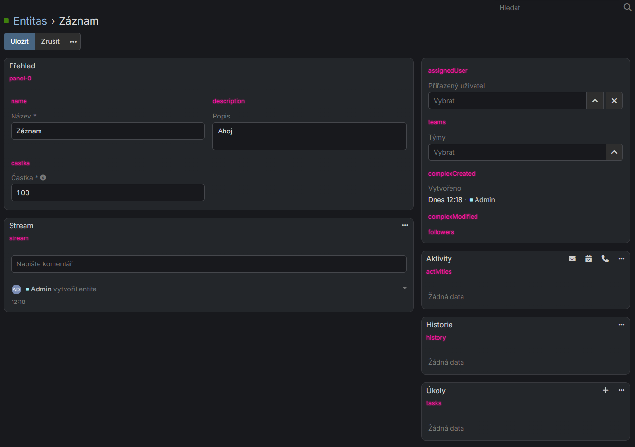The height and width of the screenshot is (447, 635).
Task: Open Úkoly panel three-dot menu
Action: tap(621, 390)
